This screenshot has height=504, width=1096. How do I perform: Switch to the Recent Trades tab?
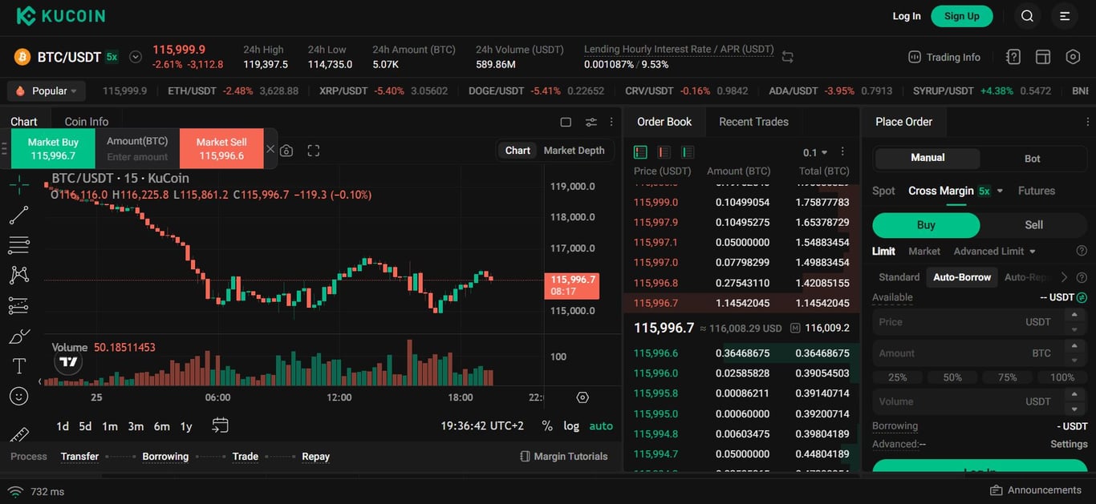pos(753,121)
